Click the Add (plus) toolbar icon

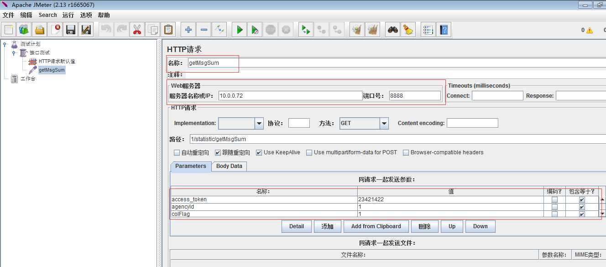point(188,30)
